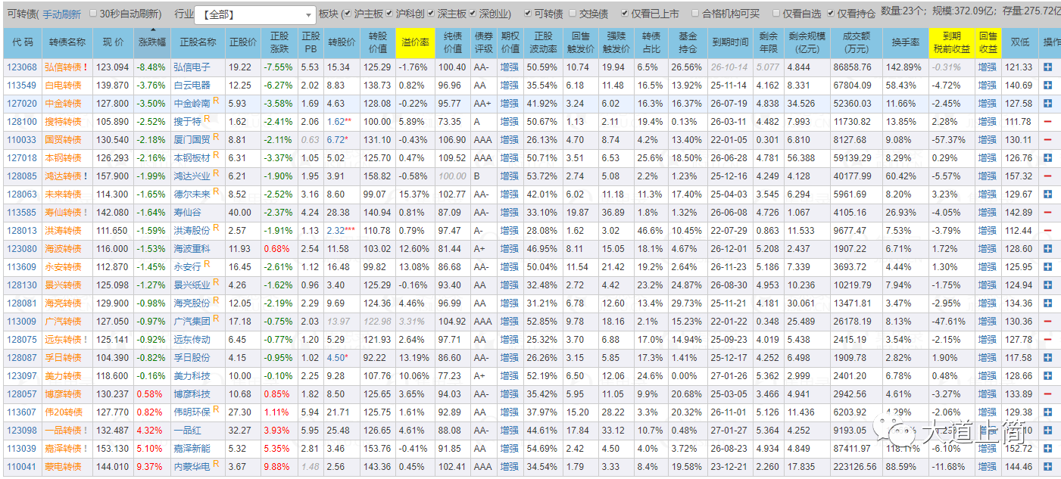Click the minus icon in 国贸转债 row
The height and width of the screenshot is (479, 1061).
tap(1047, 140)
